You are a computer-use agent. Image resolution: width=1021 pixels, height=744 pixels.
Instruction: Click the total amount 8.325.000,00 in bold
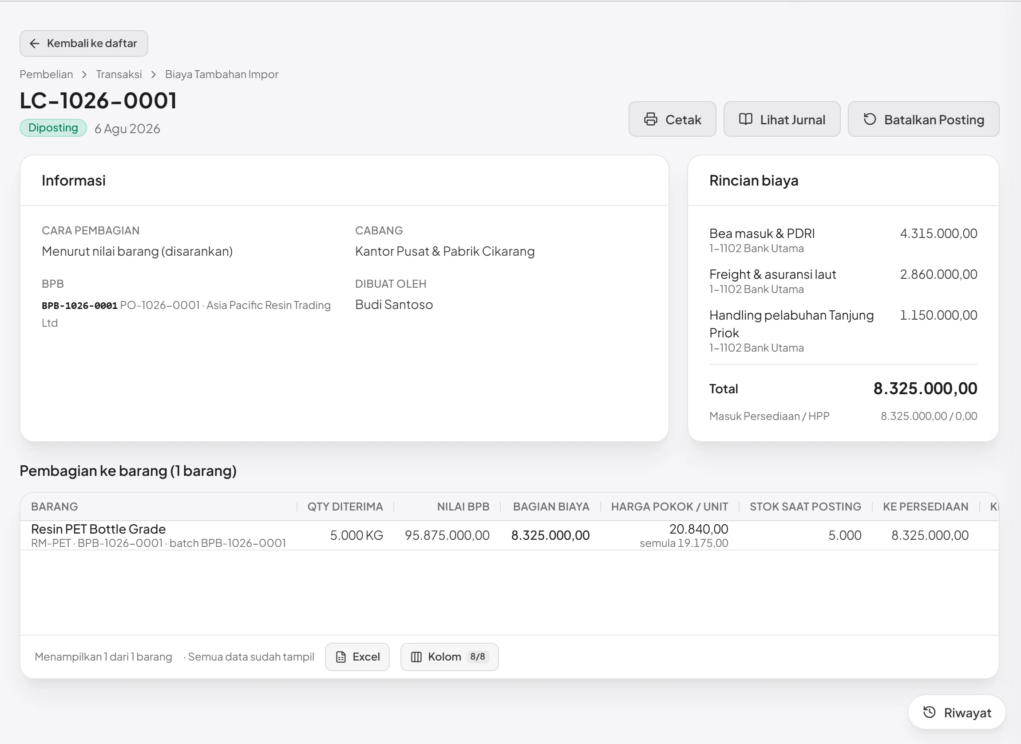[x=925, y=388]
